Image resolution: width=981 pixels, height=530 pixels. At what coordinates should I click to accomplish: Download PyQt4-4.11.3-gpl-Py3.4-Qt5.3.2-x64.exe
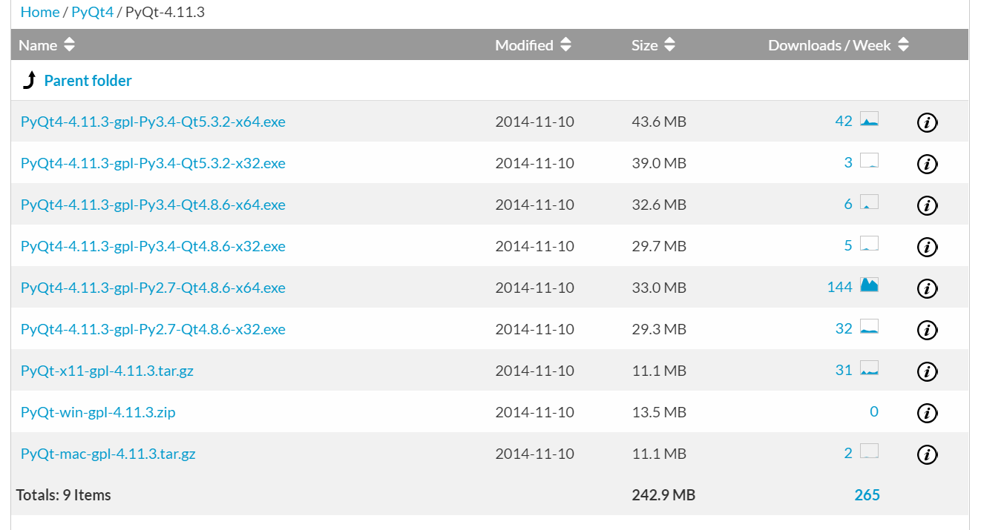click(153, 122)
